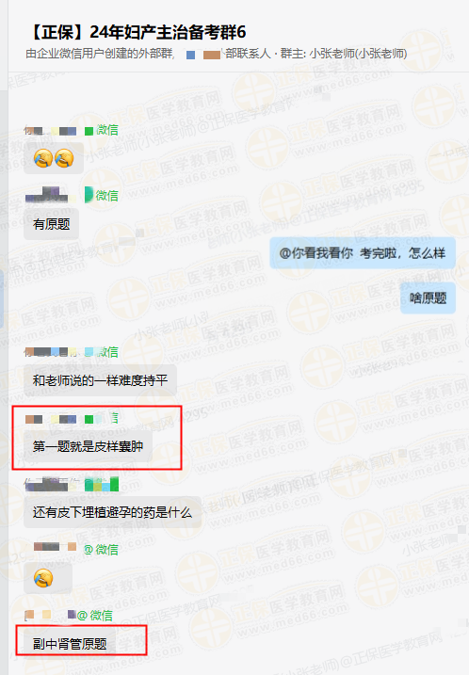Click blurred sender avatar name above 有原题
This screenshot has width=469, height=675.
click(46, 195)
